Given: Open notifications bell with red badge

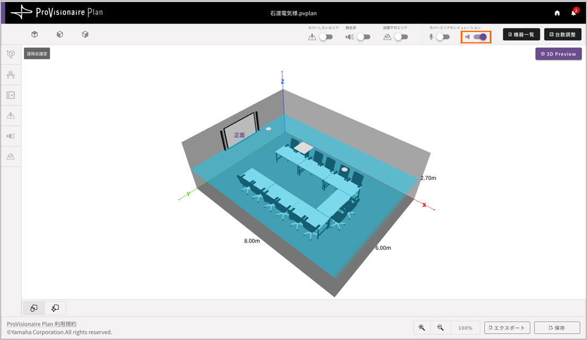Looking at the screenshot, I should [x=573, y=13].
